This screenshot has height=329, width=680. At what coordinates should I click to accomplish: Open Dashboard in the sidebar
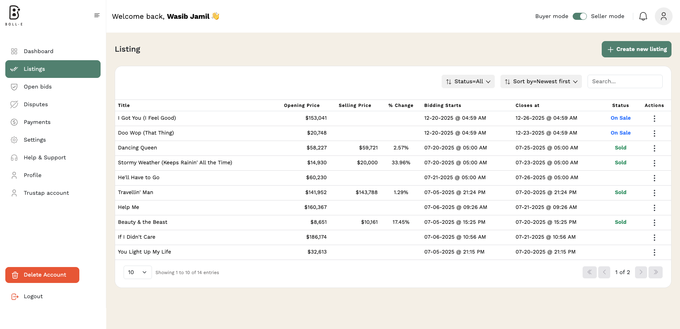38,51
